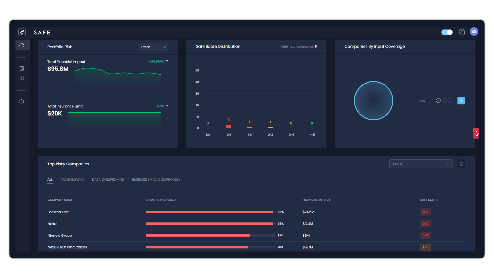Click the 2-3 bar in Safe Score Distribution
Image resolution: width=494 pixels, height=278 pixels.
point(270,128)
